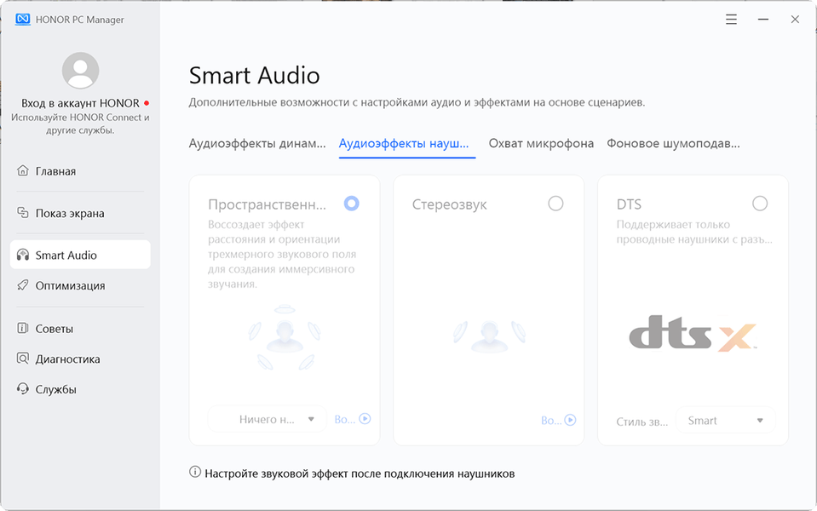Click text 'Настройте звуковой эффект после подключения наушников'
Image resolution: width=817 pixels, height=511 pixels.
click(x=360, y=474)
